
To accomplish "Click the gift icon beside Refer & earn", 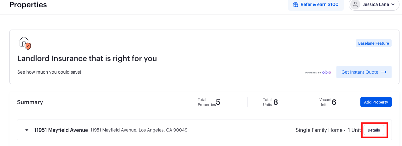I will click(296, 4).
